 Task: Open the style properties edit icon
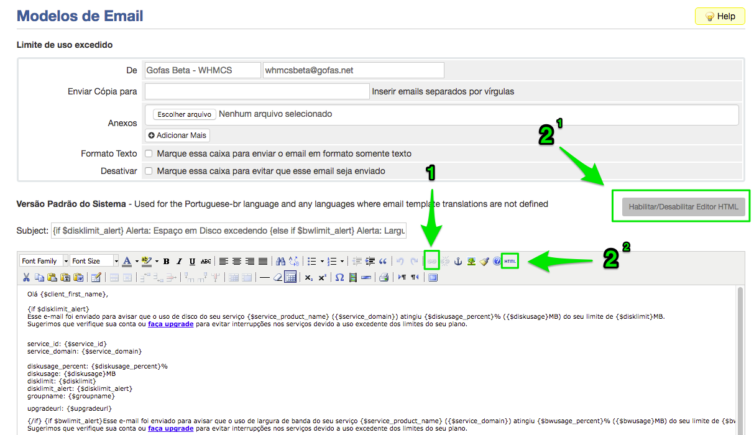coord(96,278)
